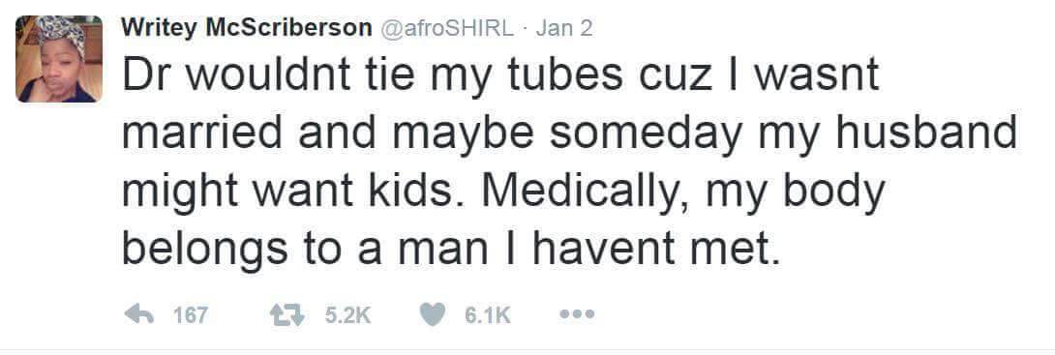The width and height of the screenshot is (1055, 355).
Task: Click the 167 reply count
Action: 191,314
